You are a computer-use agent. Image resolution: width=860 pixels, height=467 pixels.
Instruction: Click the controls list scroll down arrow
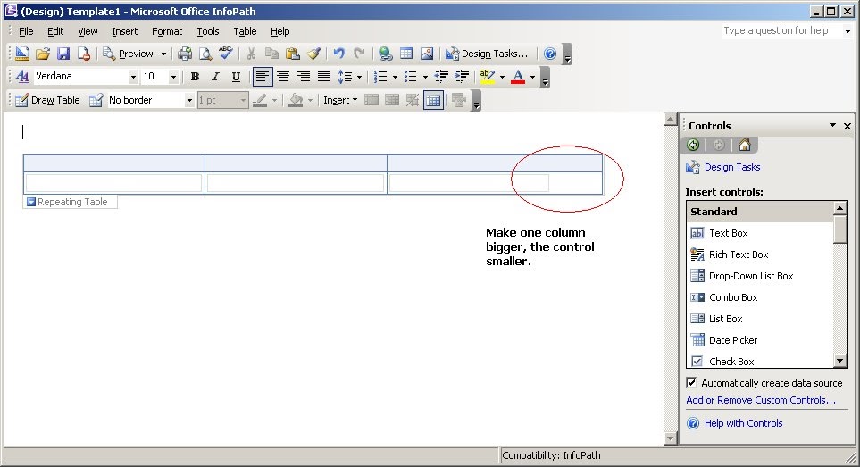[x=839, y=361]
